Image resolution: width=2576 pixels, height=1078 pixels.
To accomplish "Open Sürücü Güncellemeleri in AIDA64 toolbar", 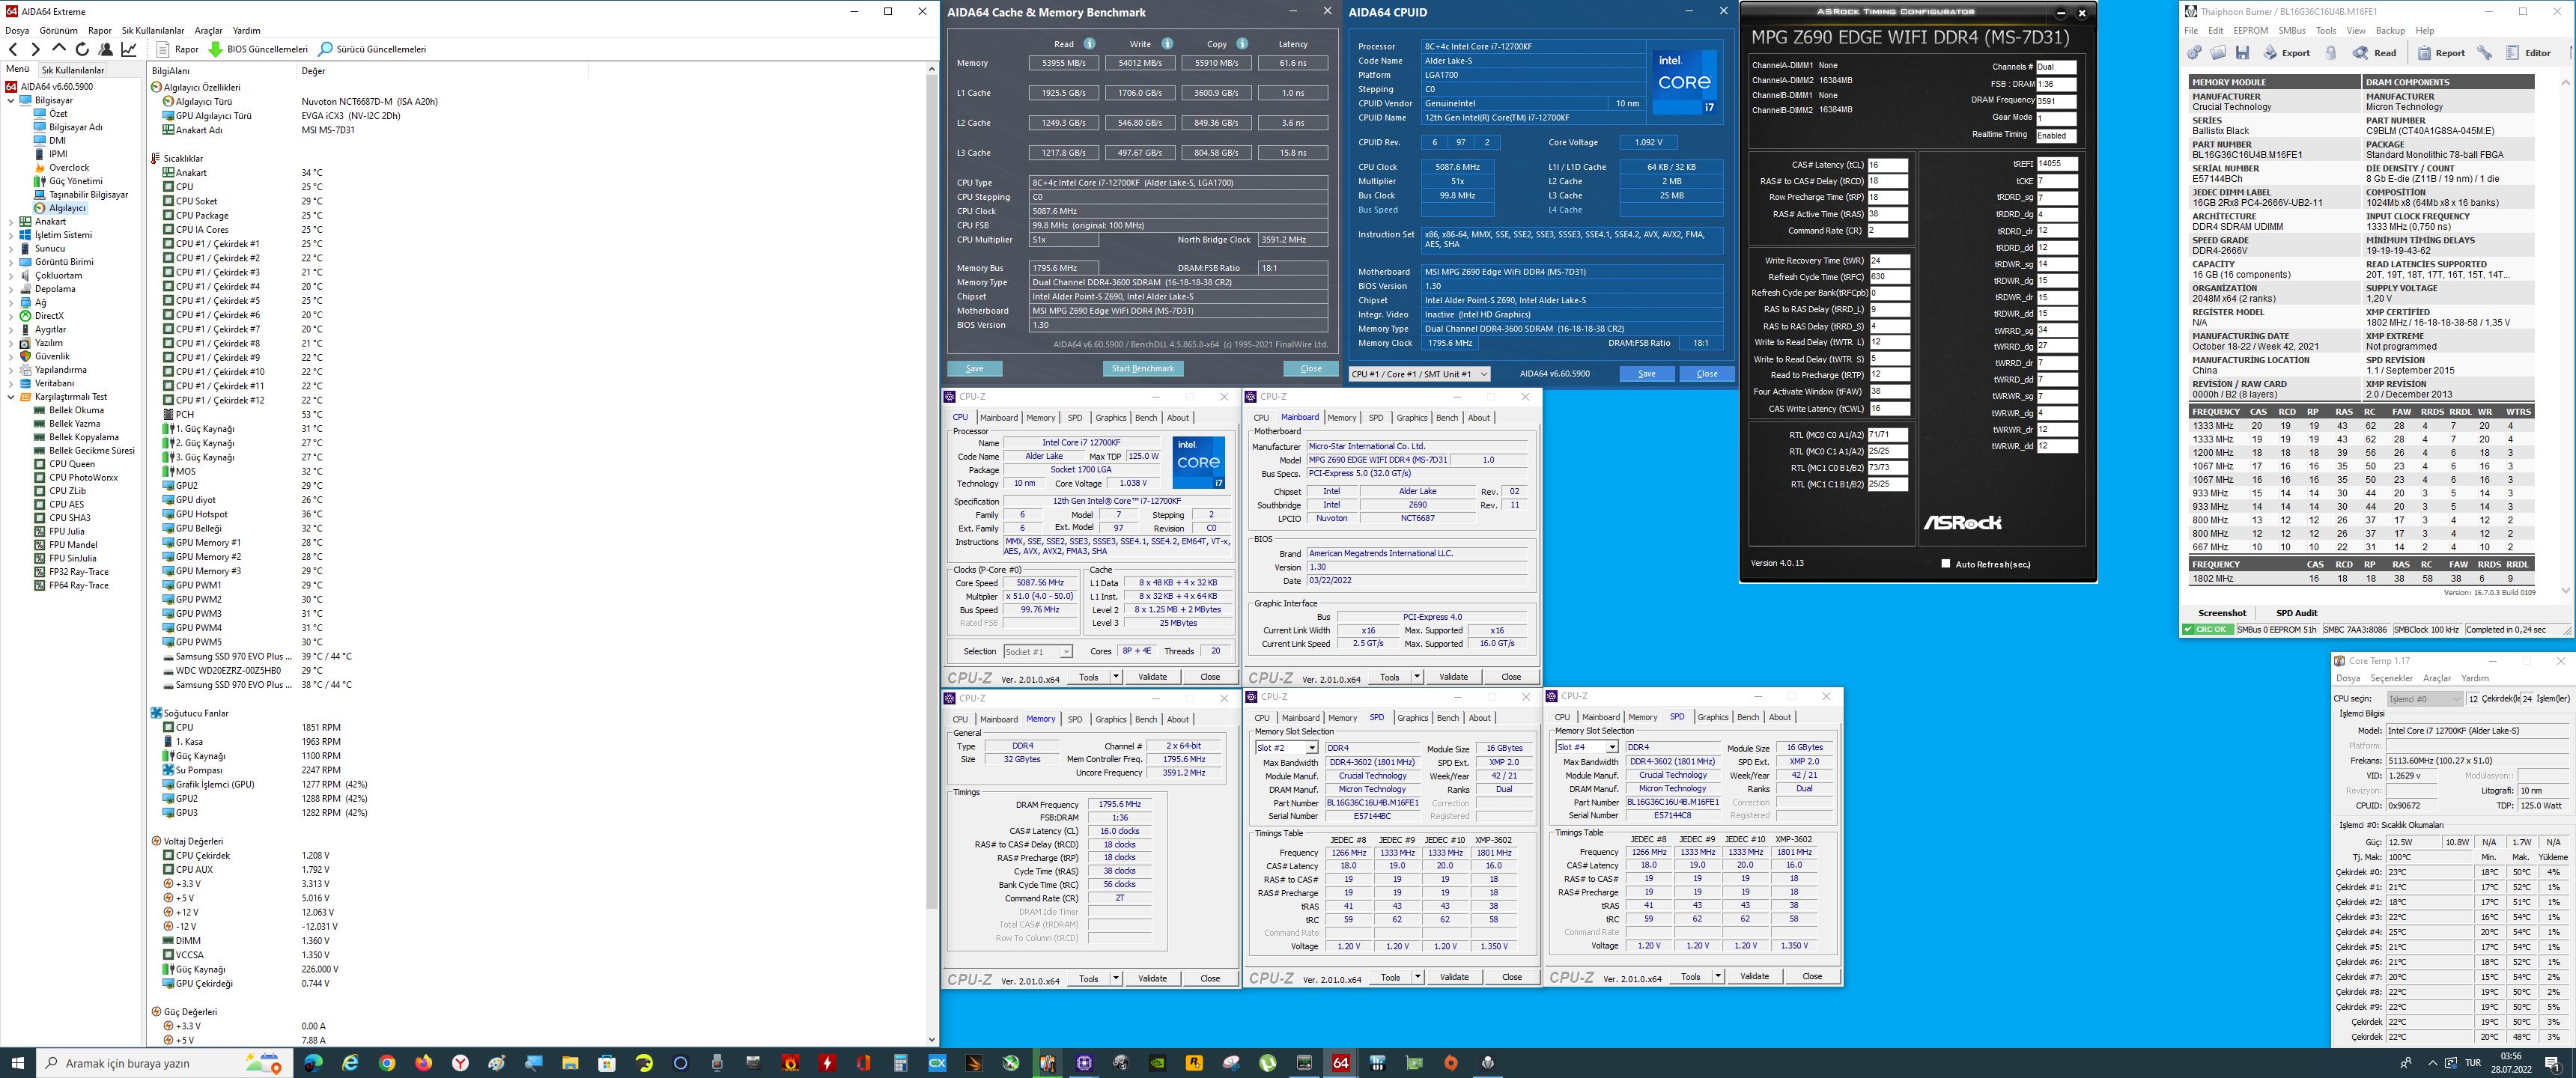I will click(x=372, y=49).
